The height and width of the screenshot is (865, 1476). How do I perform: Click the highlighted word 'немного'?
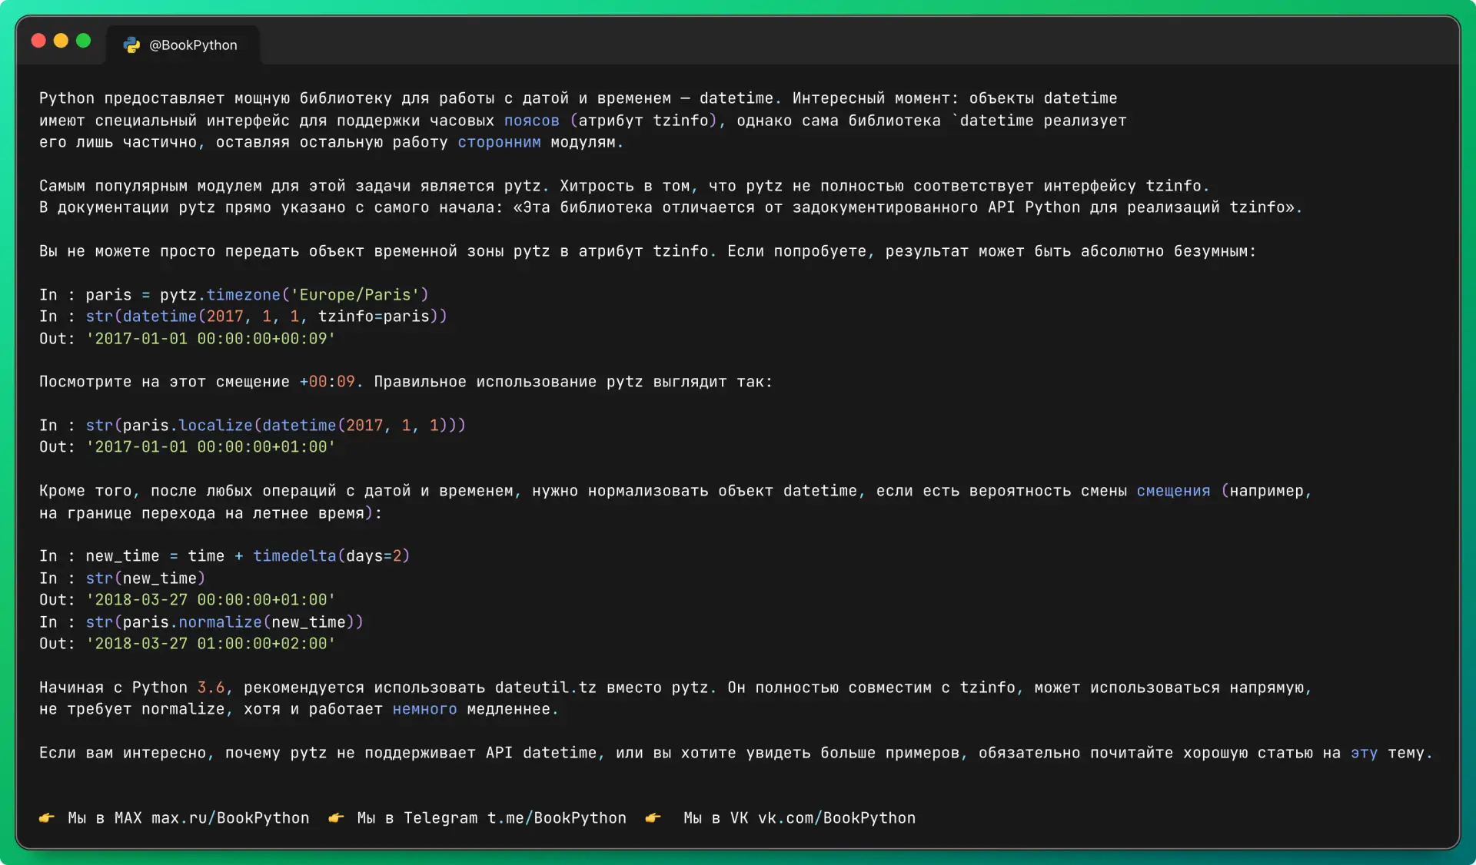(425, 709)
